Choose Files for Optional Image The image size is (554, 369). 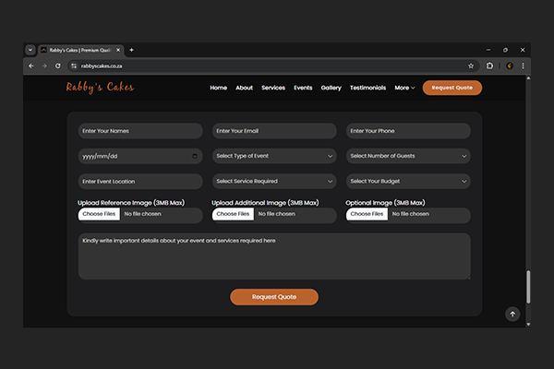point(367,214)
